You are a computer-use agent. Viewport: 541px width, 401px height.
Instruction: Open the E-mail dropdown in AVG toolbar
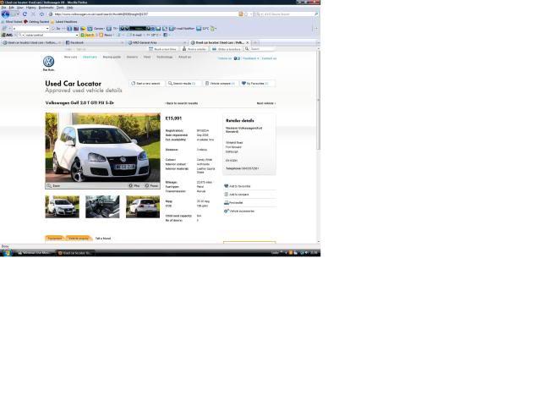click(136, 35)
